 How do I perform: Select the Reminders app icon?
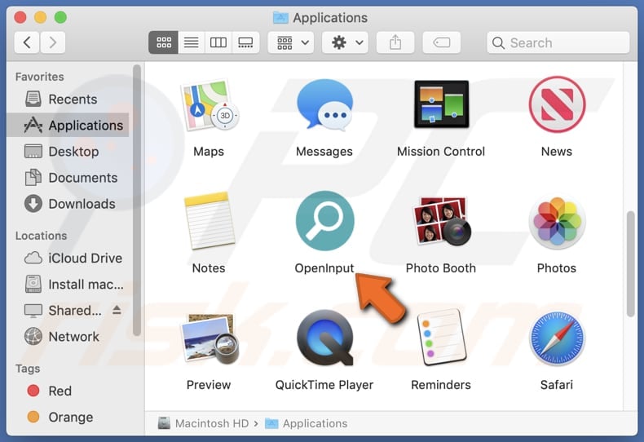[442, 338]
